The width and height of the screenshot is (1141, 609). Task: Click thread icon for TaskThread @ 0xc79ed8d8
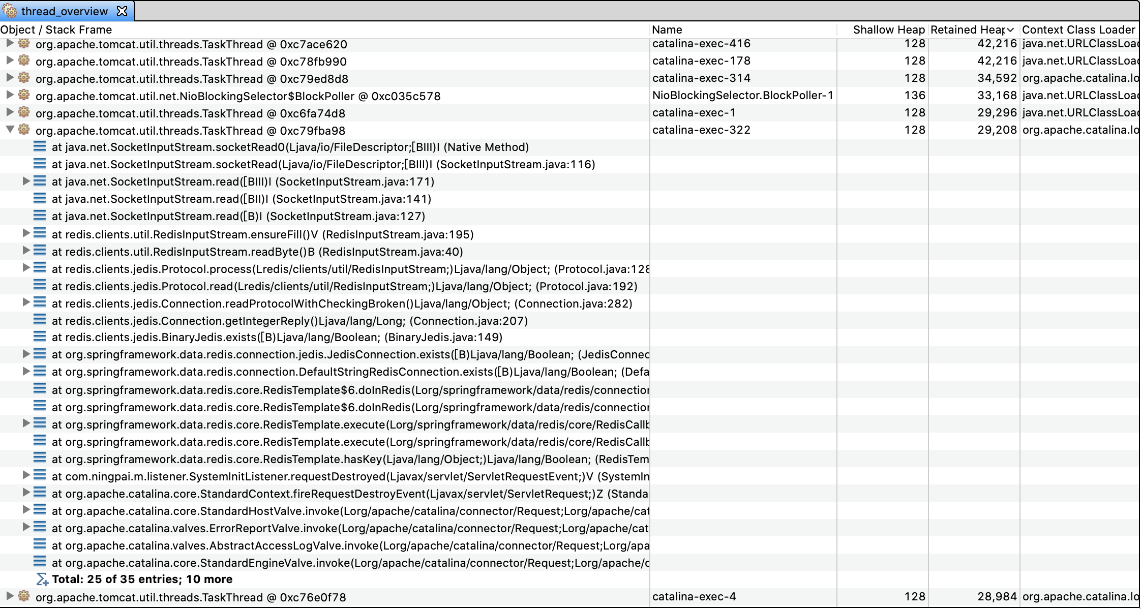tap(24, 78)
